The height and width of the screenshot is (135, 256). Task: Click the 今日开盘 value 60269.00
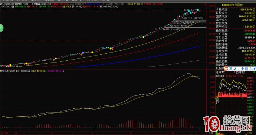(x=250, y=34)
